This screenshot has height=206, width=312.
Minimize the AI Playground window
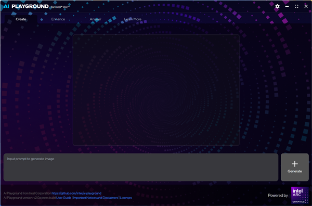click(x=287, y=6)
